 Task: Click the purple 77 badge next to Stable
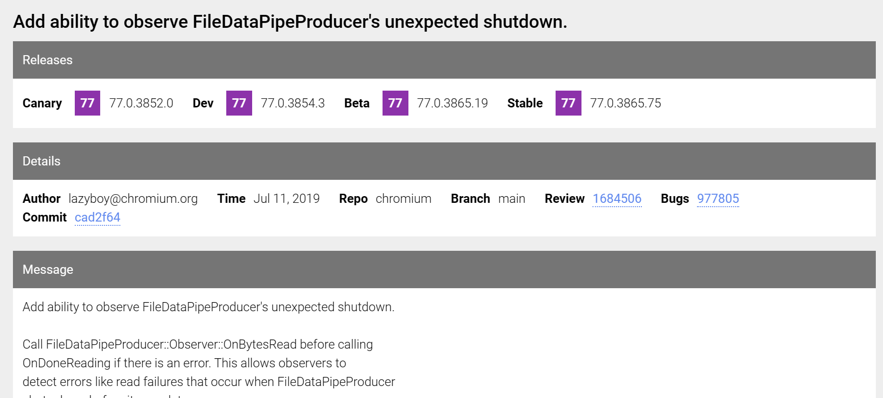click(568, 103)
